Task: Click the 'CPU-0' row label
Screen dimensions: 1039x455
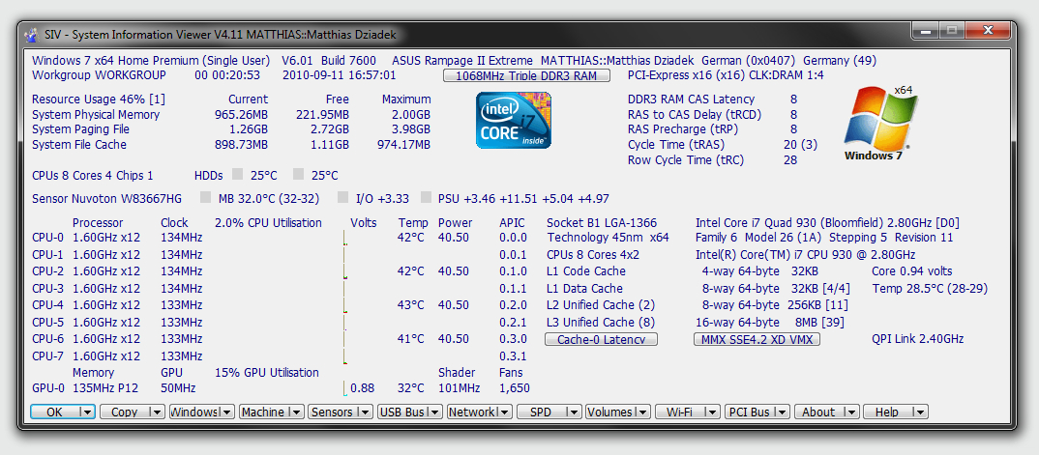Action: tap(47, 238)
